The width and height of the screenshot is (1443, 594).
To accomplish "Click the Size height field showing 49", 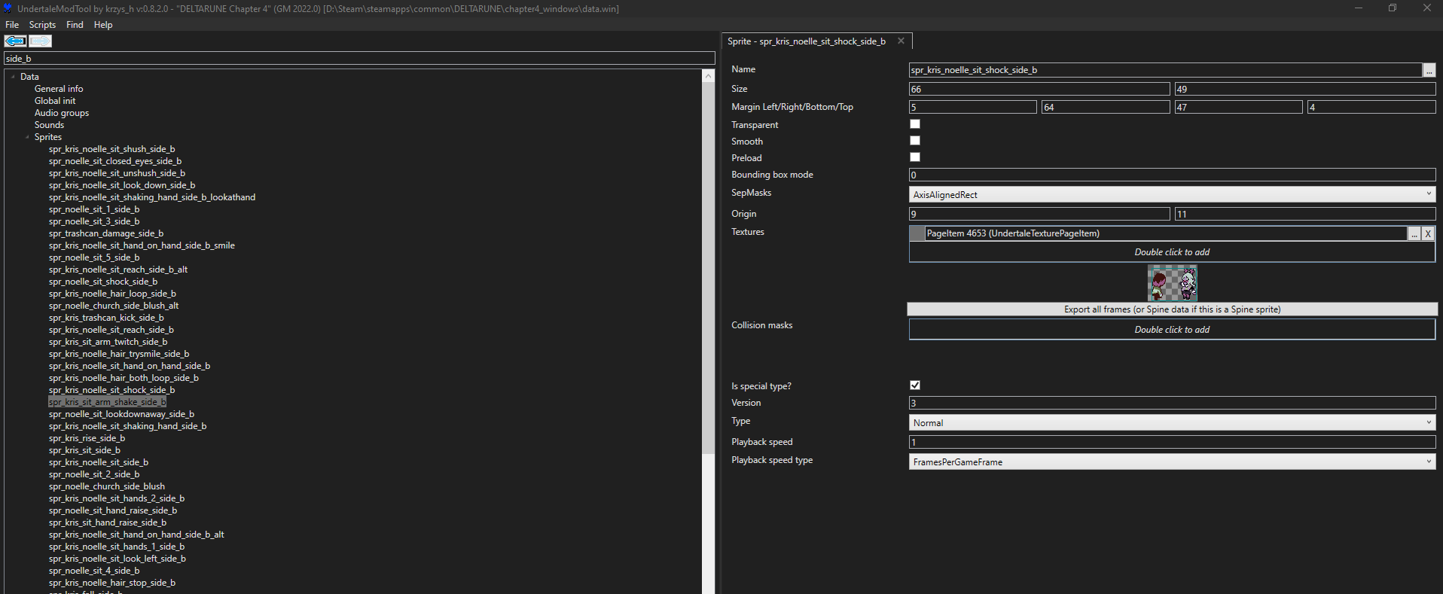I will (1305, 89).
